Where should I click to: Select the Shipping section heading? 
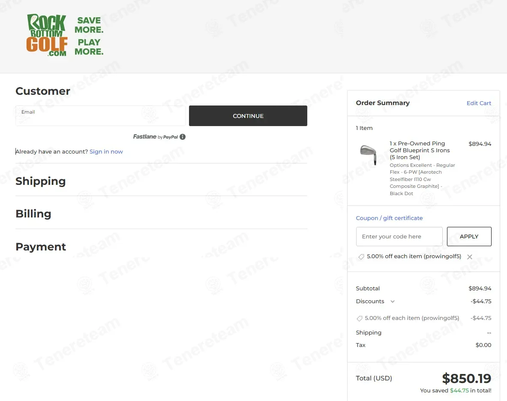point(41,181)
